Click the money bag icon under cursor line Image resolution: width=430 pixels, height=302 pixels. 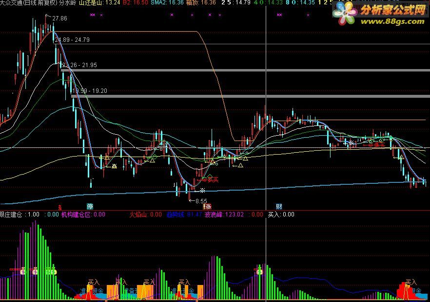click(259, 272)
